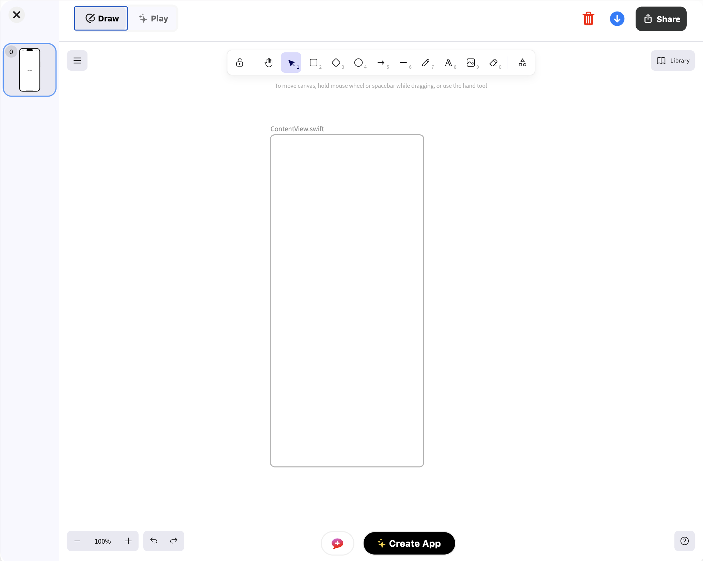Select the Line tool

click(x=403, y=63)
